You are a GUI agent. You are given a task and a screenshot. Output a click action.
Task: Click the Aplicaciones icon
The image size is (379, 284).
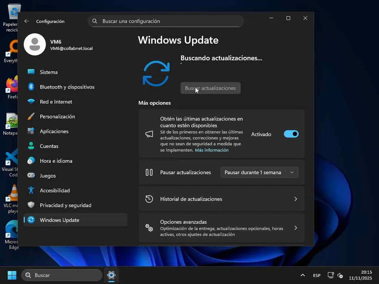tap(31, 131)
